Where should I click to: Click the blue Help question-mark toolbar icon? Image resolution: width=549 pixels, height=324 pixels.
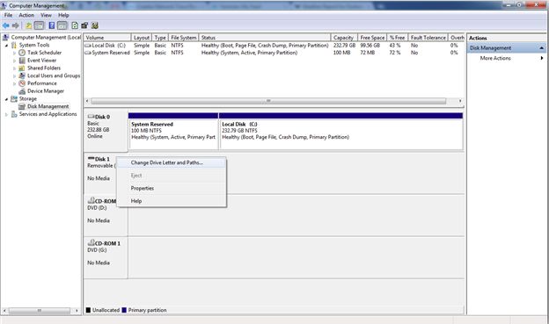tap(51, 25)
